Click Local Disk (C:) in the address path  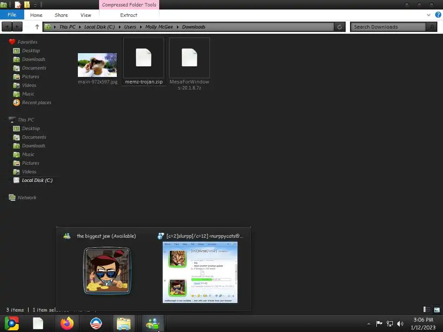click(100, 27)
